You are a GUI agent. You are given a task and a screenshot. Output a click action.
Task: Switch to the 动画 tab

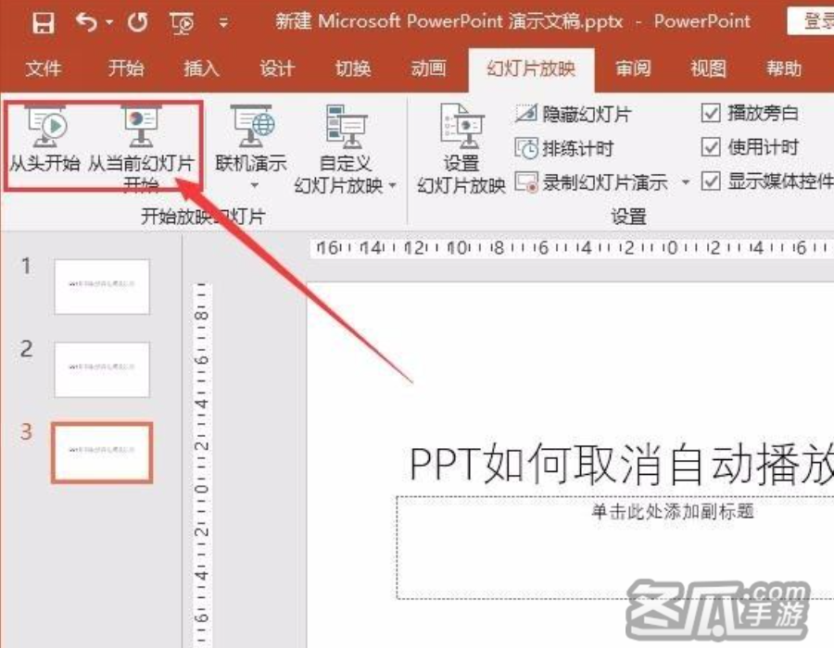point(428,69)
